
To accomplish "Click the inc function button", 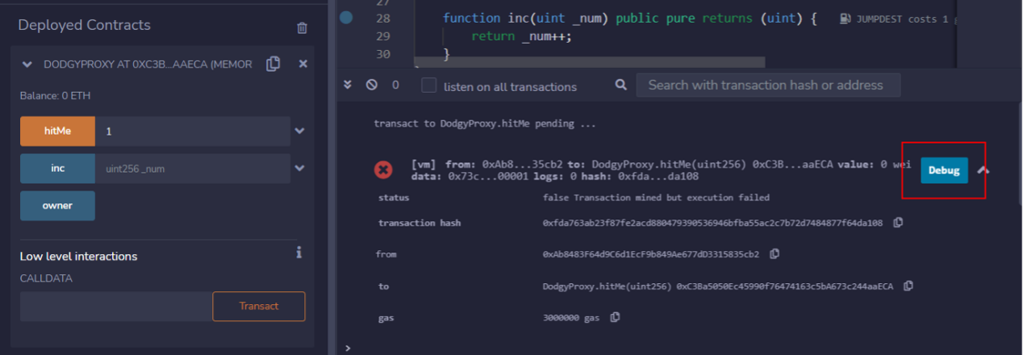I will pos(57,169).
